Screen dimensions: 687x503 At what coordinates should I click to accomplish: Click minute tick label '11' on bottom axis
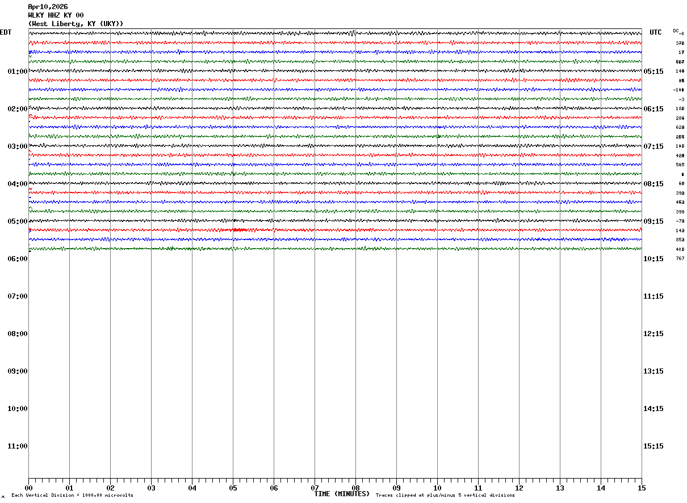coord(478,488)
